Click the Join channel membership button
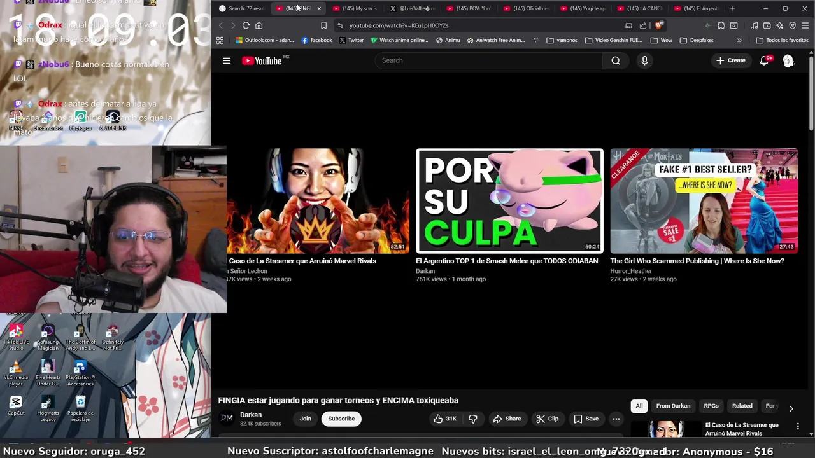The height and width of the screenshot is (458, 815). 306,419
